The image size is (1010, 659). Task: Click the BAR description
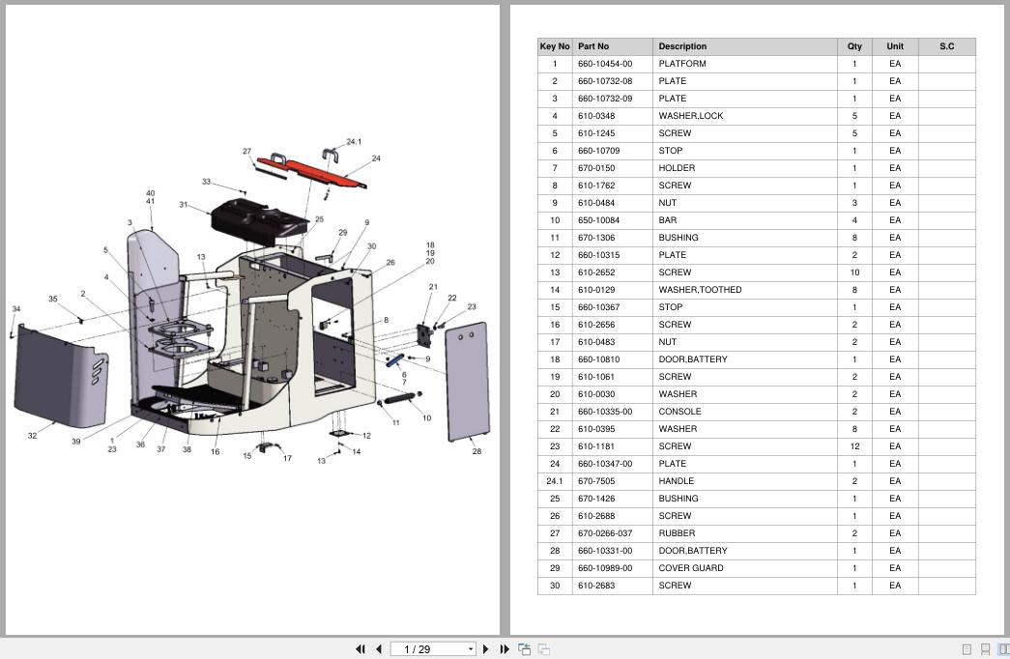click(667, 220)
